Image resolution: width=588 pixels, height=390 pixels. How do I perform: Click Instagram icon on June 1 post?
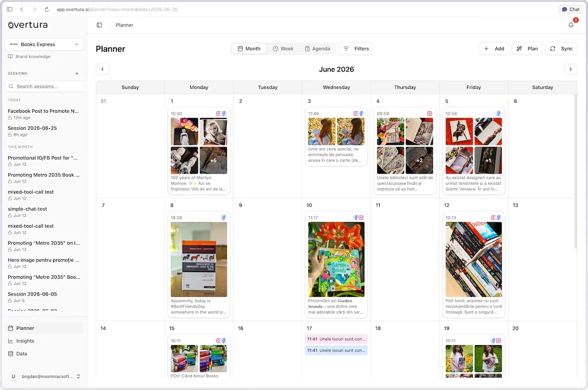pyautogui.click(x=218, y=114)
